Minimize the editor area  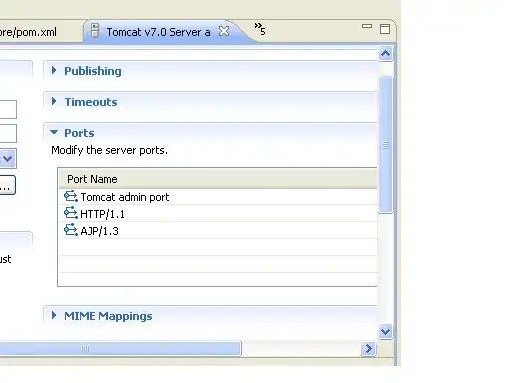point(367,26)
